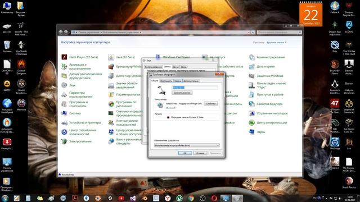Open Google Chrome from taskbar

[191, 198]
